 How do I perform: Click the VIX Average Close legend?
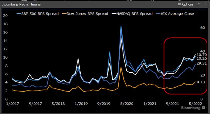[175, 14]
